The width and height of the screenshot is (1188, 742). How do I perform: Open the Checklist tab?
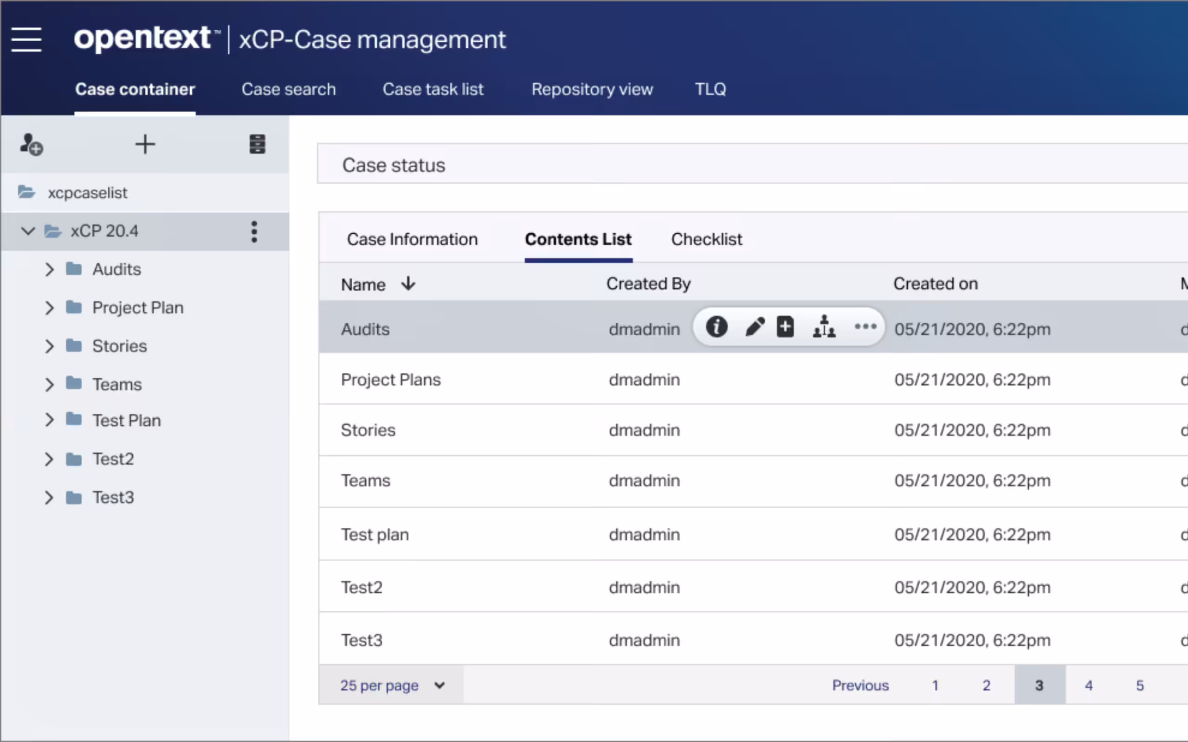pyautogui.click(x=706, y=239)
